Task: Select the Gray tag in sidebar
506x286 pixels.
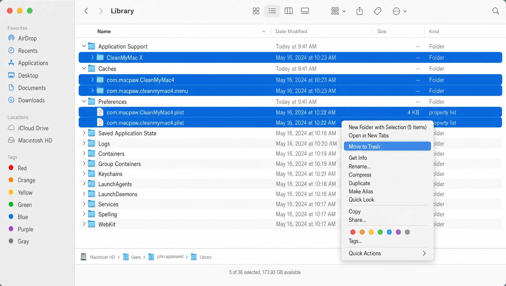Action: pyautogui.click(x=19, y=241)
